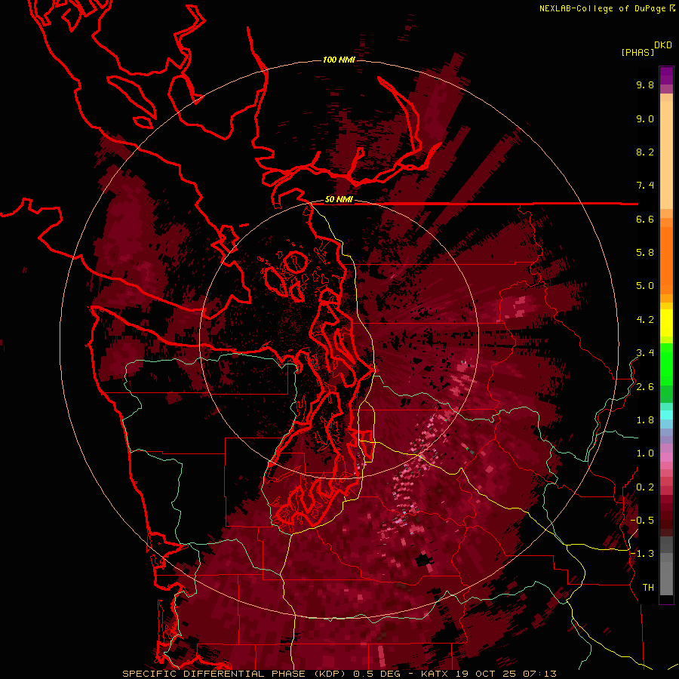Click the 6.6 value on the scale
Screen dimensions: 679x679
[x=645, y=219]
